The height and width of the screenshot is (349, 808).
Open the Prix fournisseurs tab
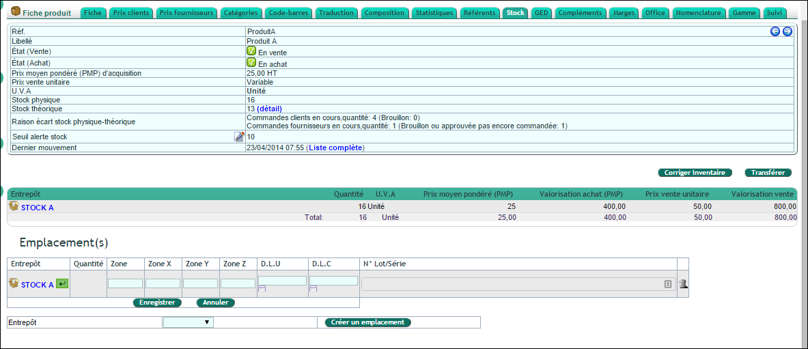click(186, 12)
